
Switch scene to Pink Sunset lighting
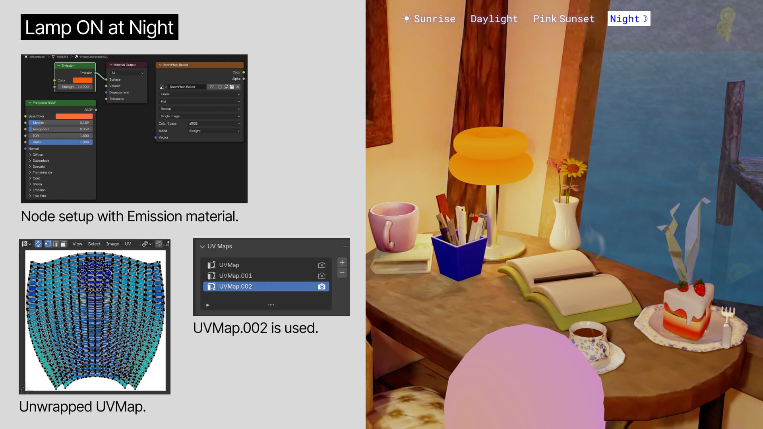(564, 19)
